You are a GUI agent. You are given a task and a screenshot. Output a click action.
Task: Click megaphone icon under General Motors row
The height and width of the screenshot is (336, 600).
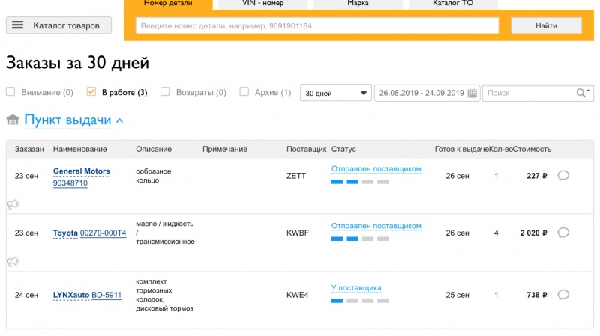12,204
